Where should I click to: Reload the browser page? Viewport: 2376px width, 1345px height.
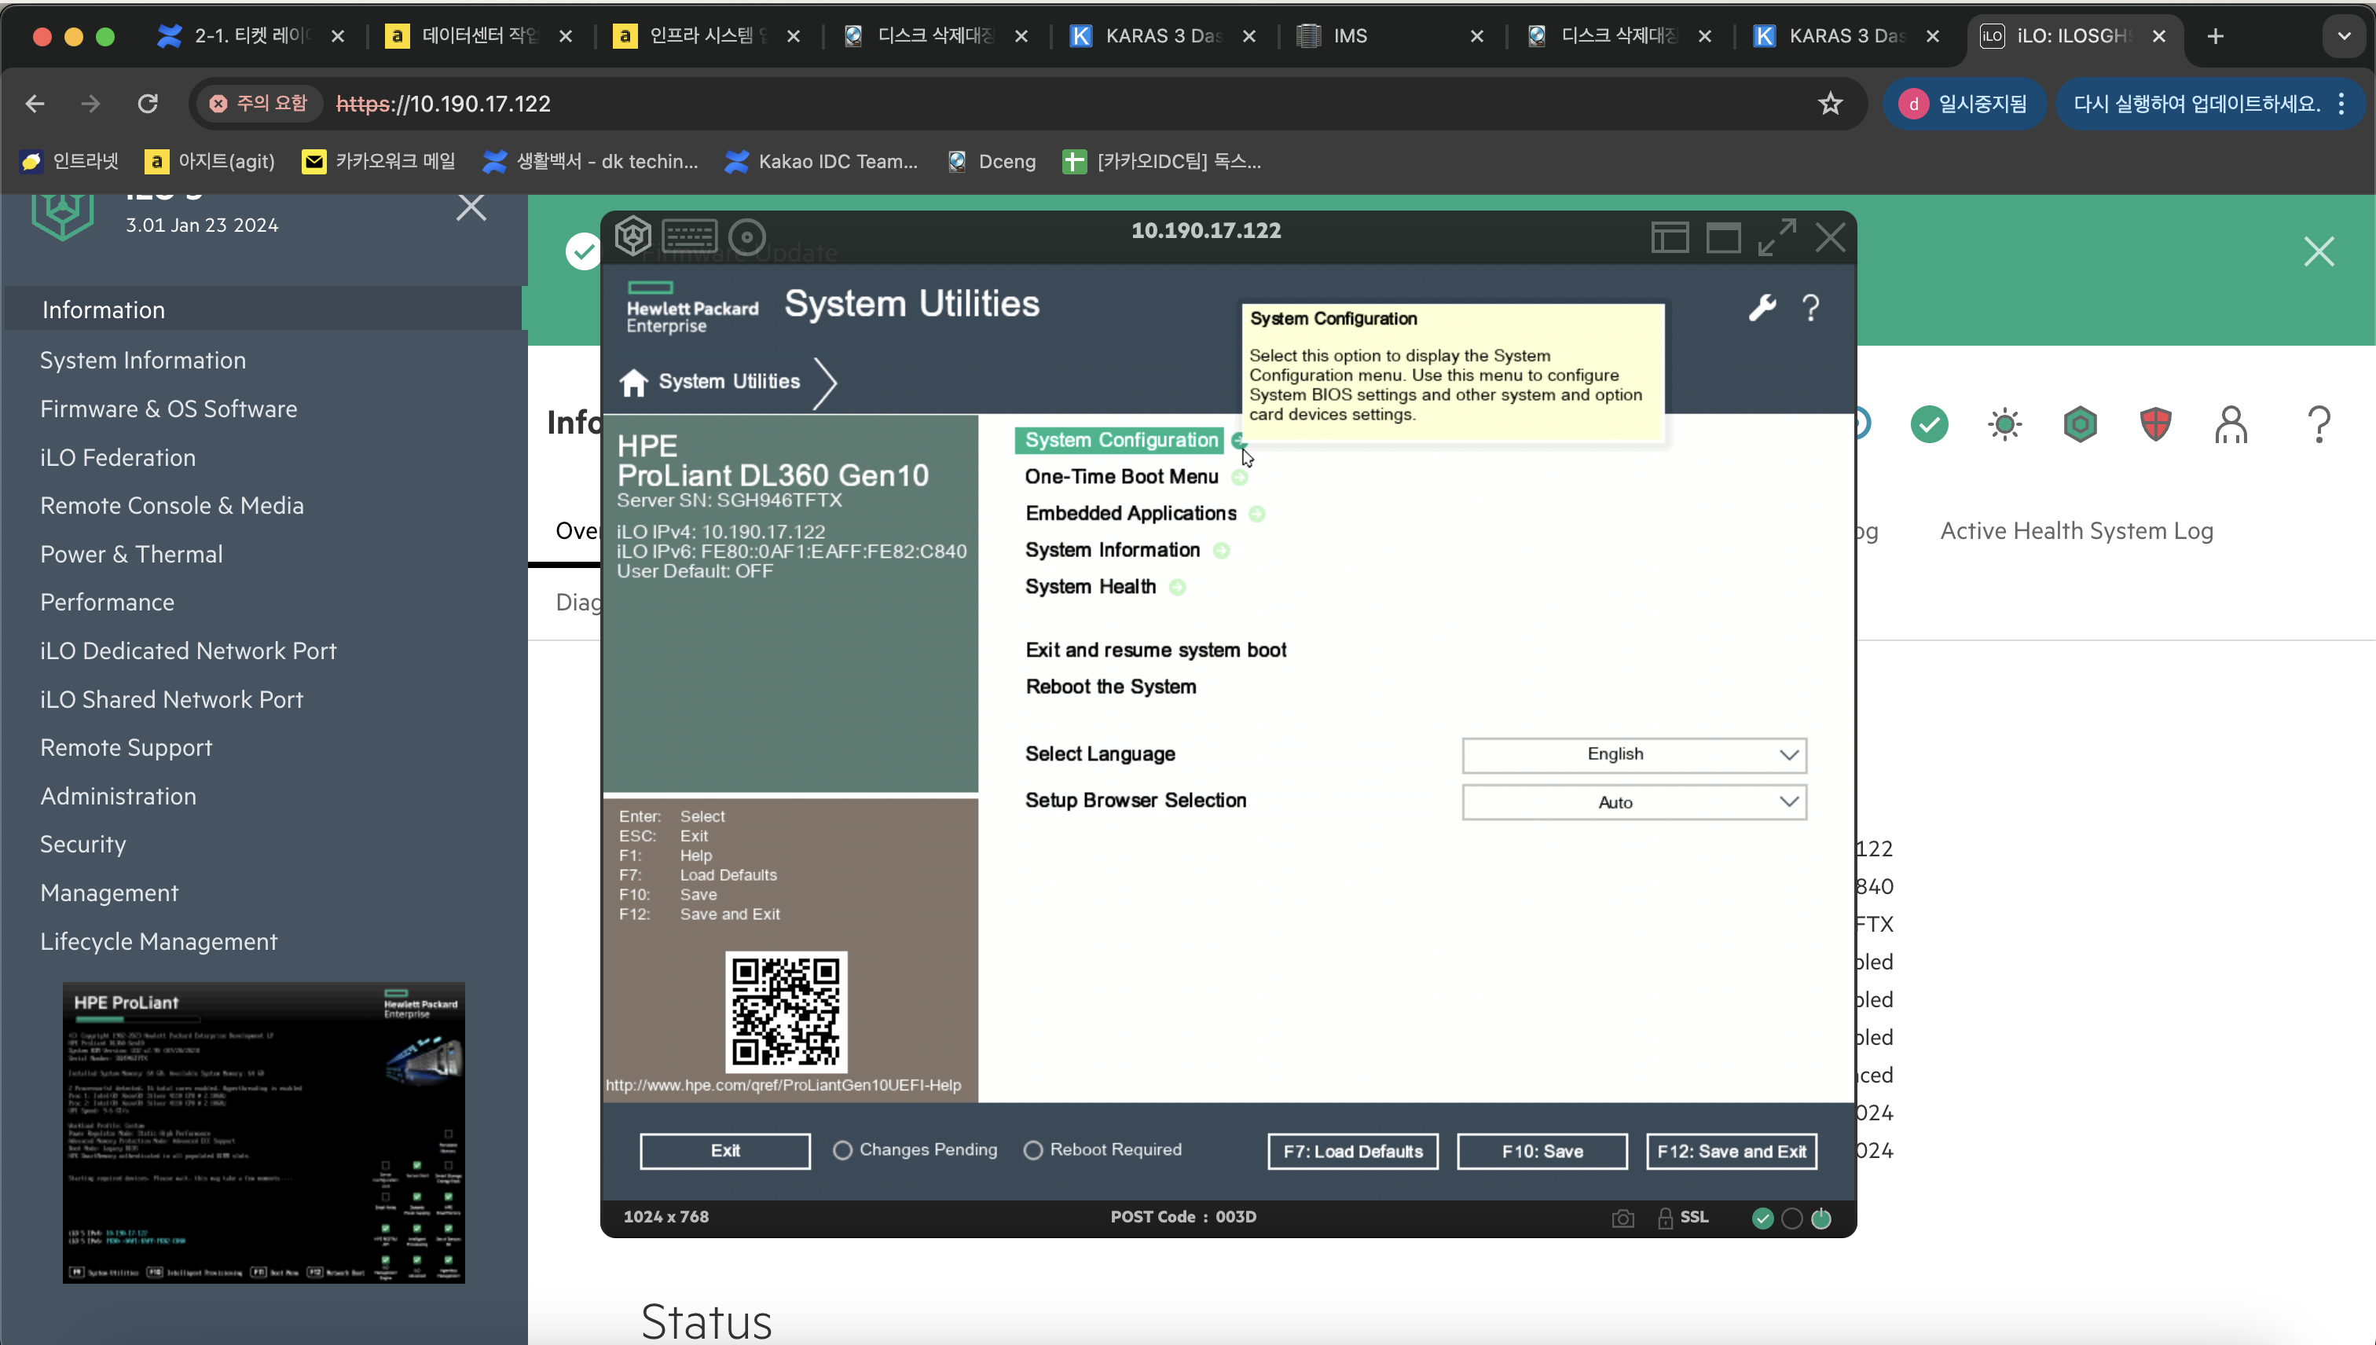148,104
